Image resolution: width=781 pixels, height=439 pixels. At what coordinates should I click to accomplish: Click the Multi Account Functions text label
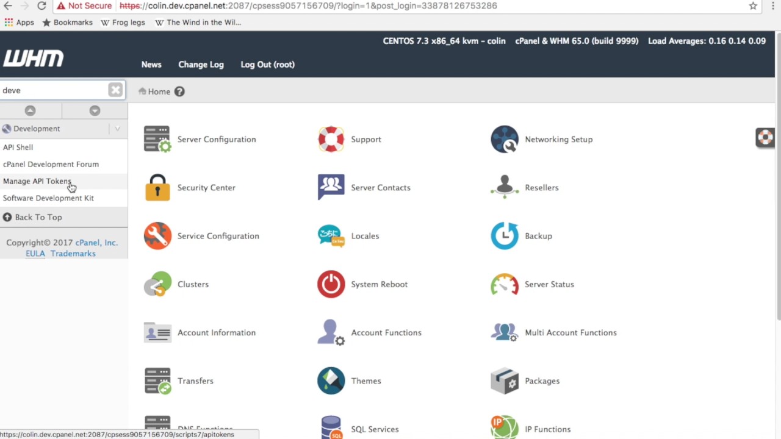(x=570, y=332)
